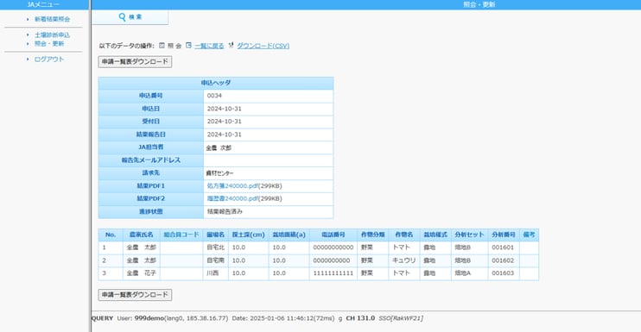The image size is (641, 332).
Task: Click the empty 報告先メールアドレス value cell
Action: 268,160
